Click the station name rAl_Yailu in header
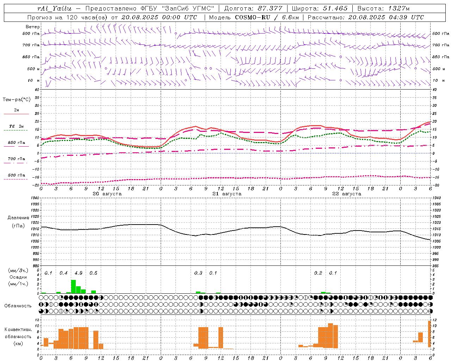451x361 pixels. click(x=54, y=8)
